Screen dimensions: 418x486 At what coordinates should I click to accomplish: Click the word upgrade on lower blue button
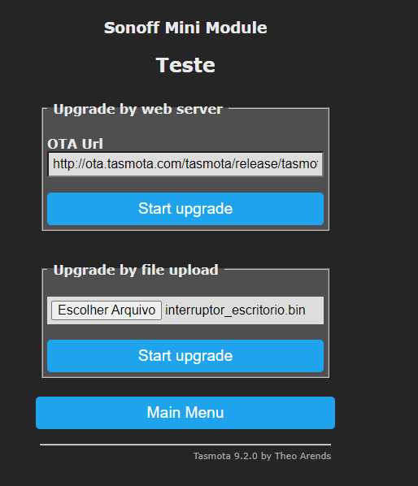(x=204, y=356)
